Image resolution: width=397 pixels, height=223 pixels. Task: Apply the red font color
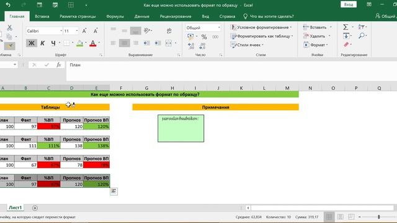click(93, 43)
